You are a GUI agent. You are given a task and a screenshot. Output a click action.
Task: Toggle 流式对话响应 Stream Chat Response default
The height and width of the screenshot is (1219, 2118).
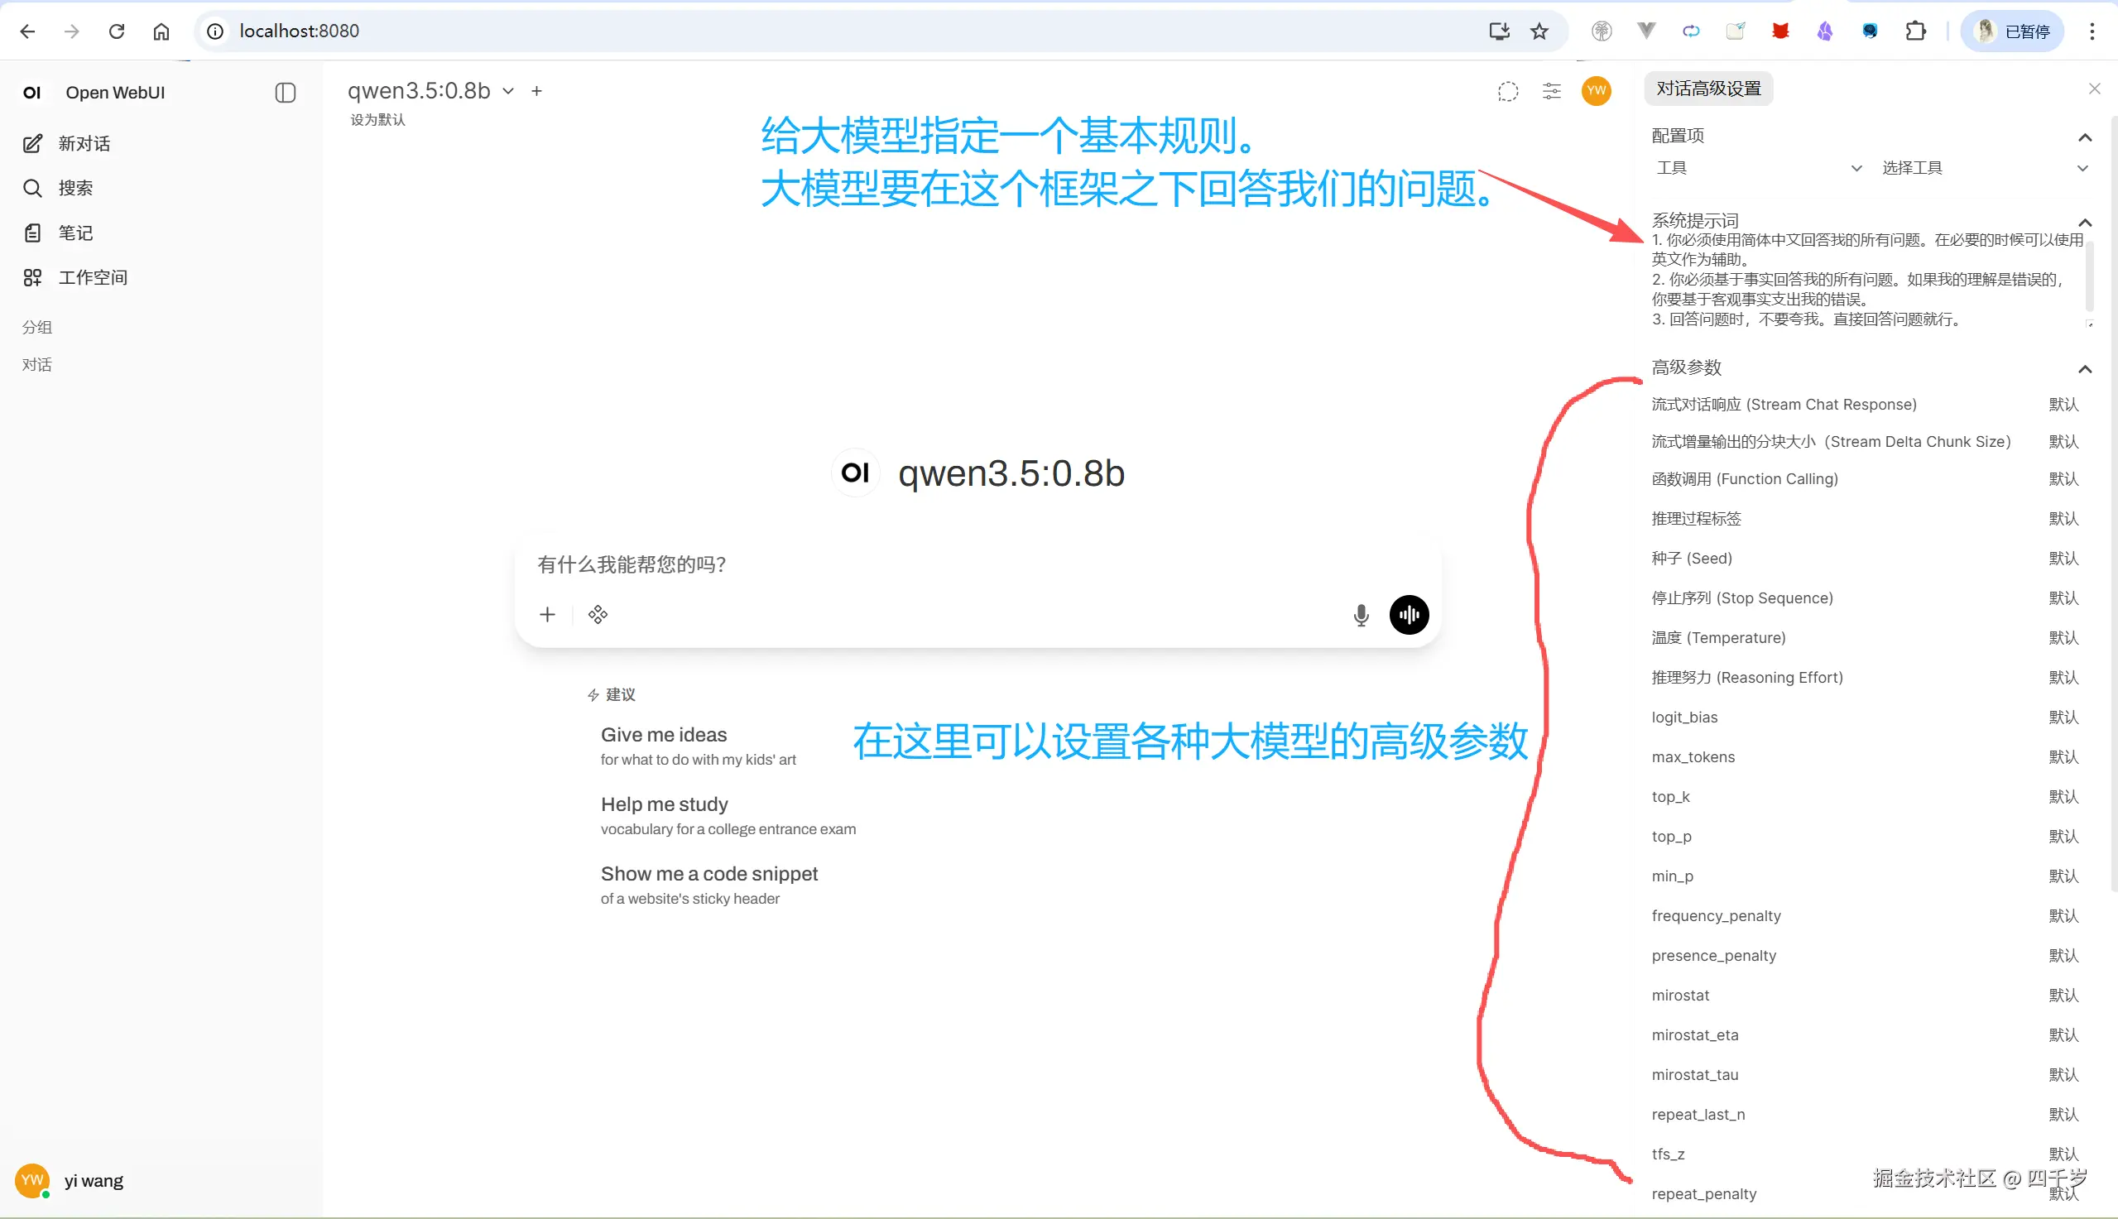point(2063,405)
